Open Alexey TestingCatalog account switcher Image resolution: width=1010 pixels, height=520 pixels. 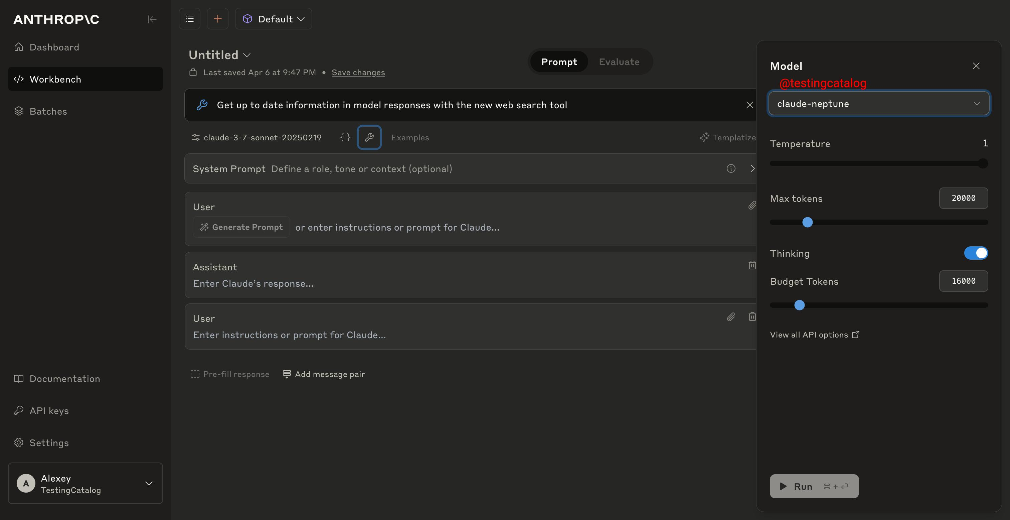pyautogui.click(x=86, y=483)
